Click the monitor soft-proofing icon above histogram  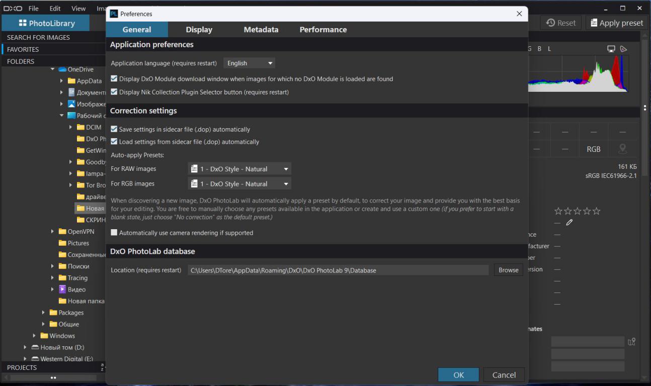tap(611, 49)
